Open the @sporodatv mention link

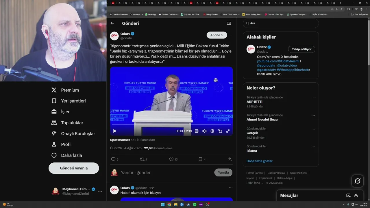[x=265, y=66]
